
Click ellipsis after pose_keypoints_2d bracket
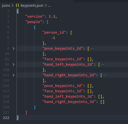click(x=92, y=49)
